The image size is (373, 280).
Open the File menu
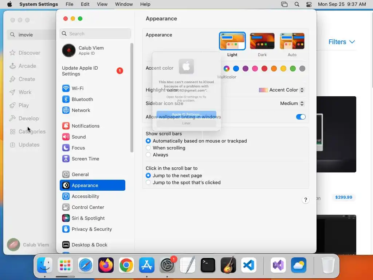pos(70,4)
